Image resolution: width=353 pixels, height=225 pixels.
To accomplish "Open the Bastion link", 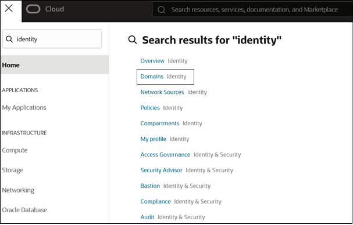I will pos(150,186).
